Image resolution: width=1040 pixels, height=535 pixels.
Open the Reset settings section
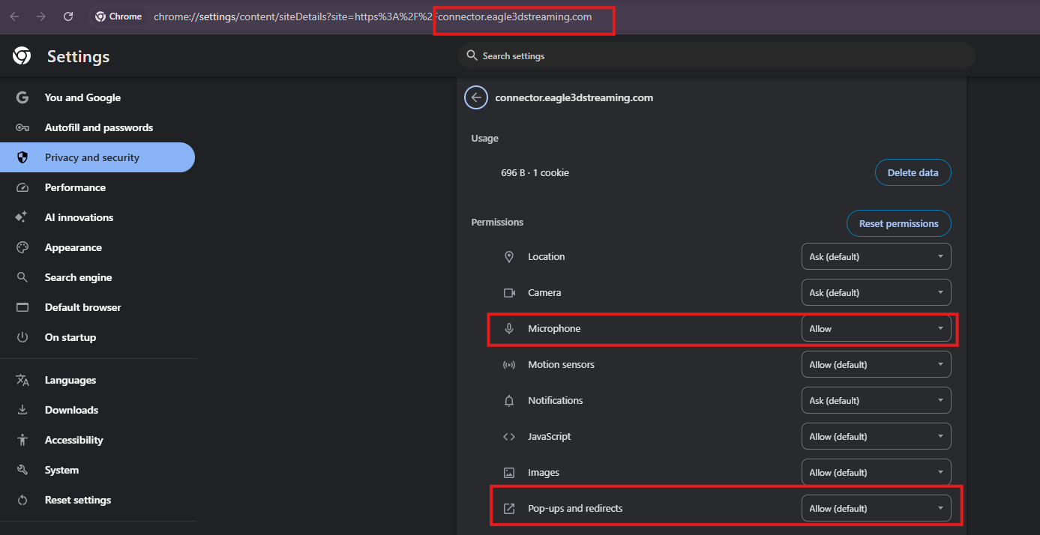97,500
